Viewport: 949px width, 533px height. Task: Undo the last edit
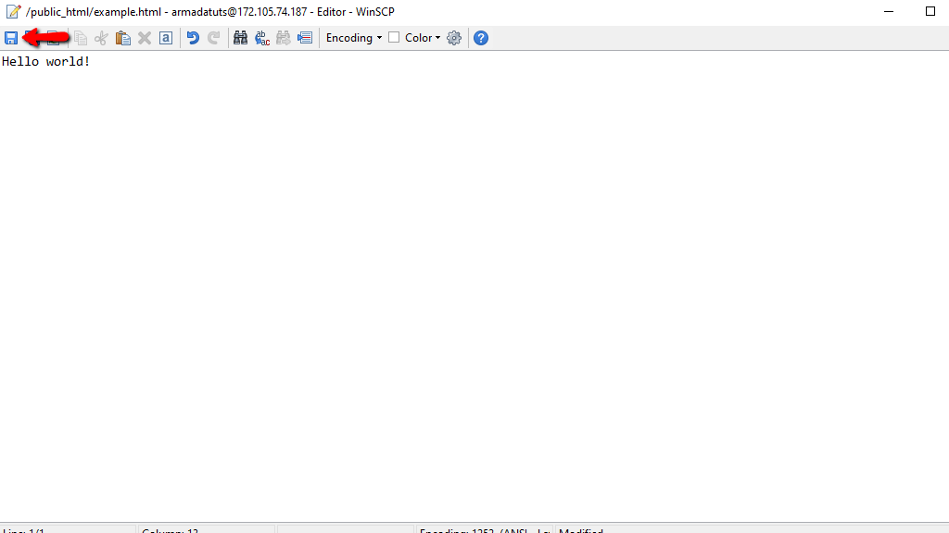(x=193, y=38)
